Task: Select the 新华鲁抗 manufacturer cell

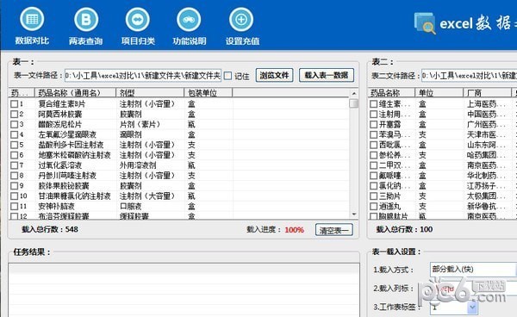Action: coord(486,206)
